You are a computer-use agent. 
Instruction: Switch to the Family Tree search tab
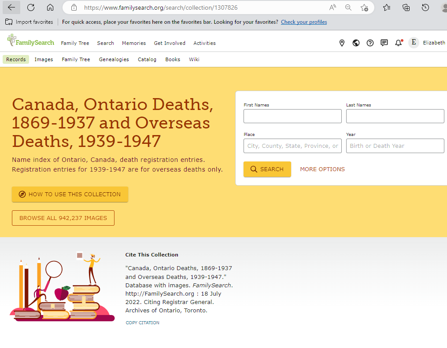pos(76,59)
